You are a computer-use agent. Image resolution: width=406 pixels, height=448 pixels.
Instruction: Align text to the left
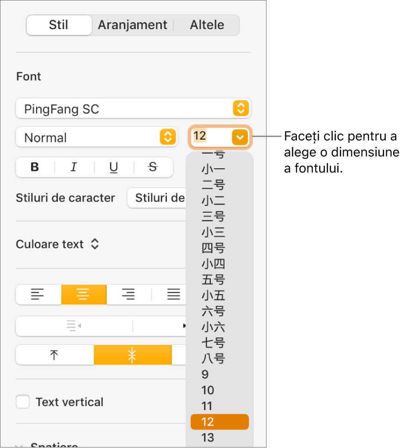(38, 294)
